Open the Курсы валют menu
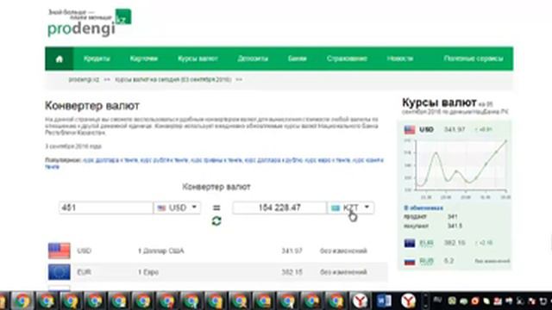 click(x=198, y=59)
